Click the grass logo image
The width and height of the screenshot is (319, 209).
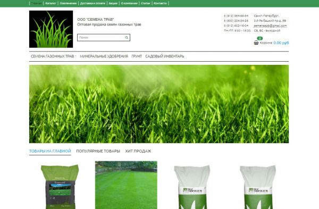pyautogui.click(x=51, y=29)
